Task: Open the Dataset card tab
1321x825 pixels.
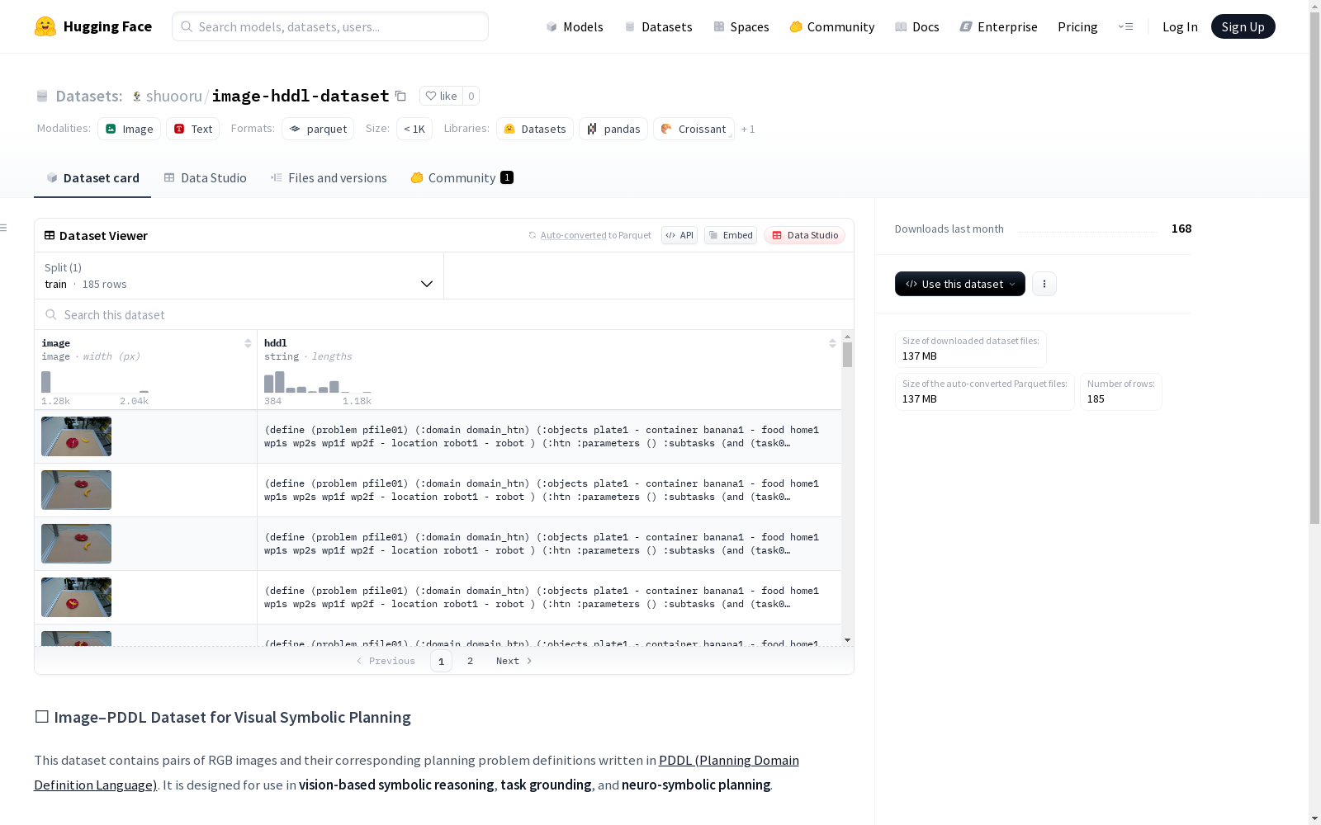Action: tap(92, 177)
